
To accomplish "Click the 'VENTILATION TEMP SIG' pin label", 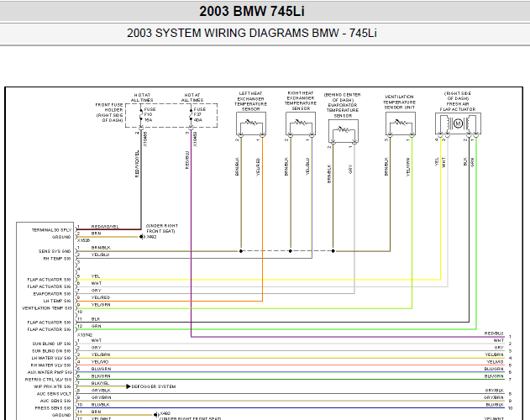I will [47, 308].
